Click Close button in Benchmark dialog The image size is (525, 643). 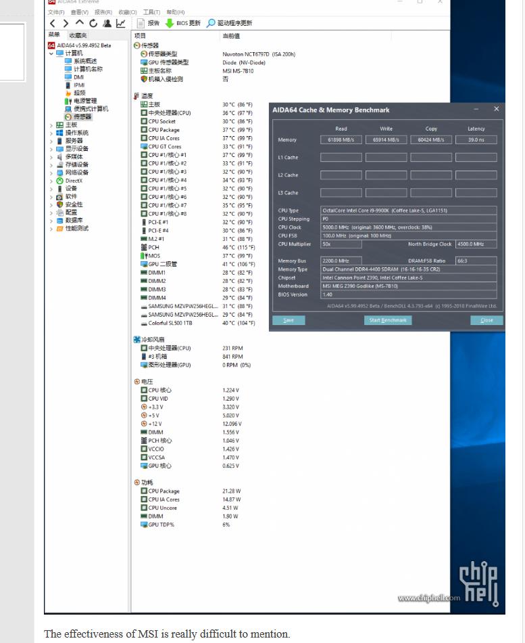pyautogui.click(x=486, y=320)
